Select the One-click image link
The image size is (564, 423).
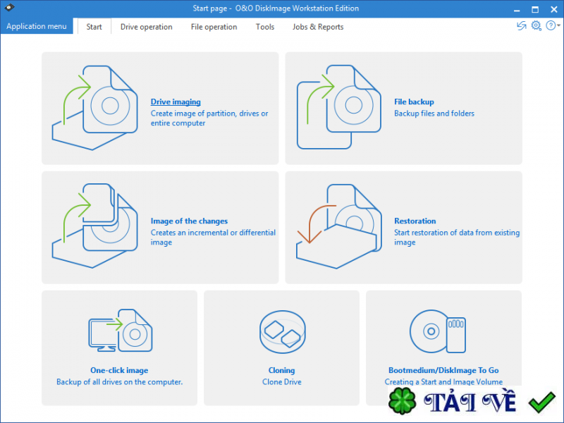point(119,370)
